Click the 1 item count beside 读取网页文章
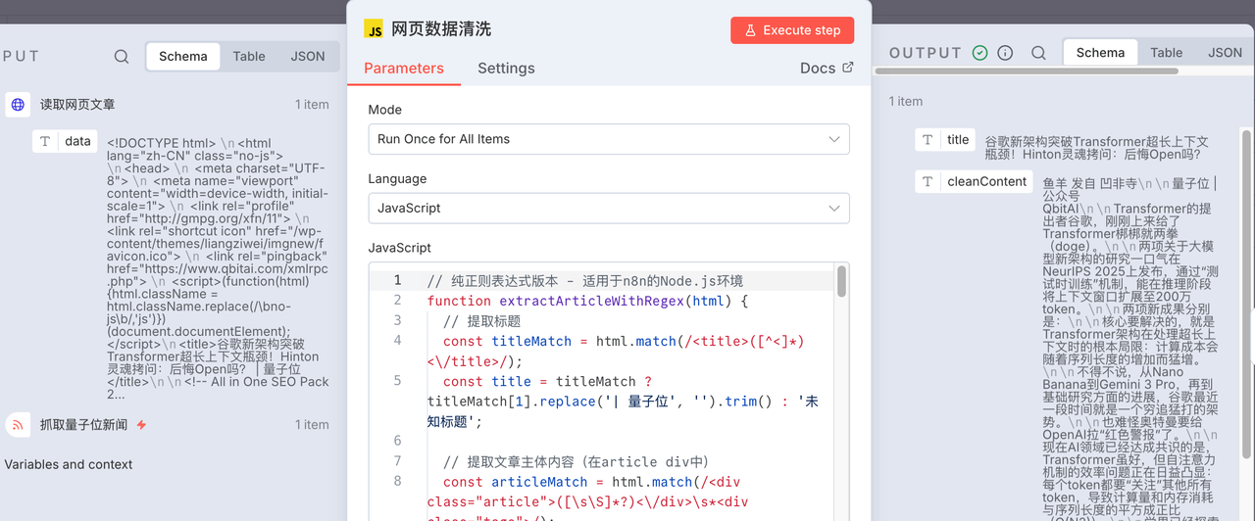 point(312,104)
